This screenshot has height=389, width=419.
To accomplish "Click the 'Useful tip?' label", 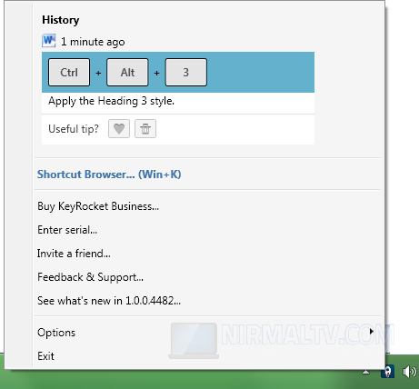I will (74, 129).
